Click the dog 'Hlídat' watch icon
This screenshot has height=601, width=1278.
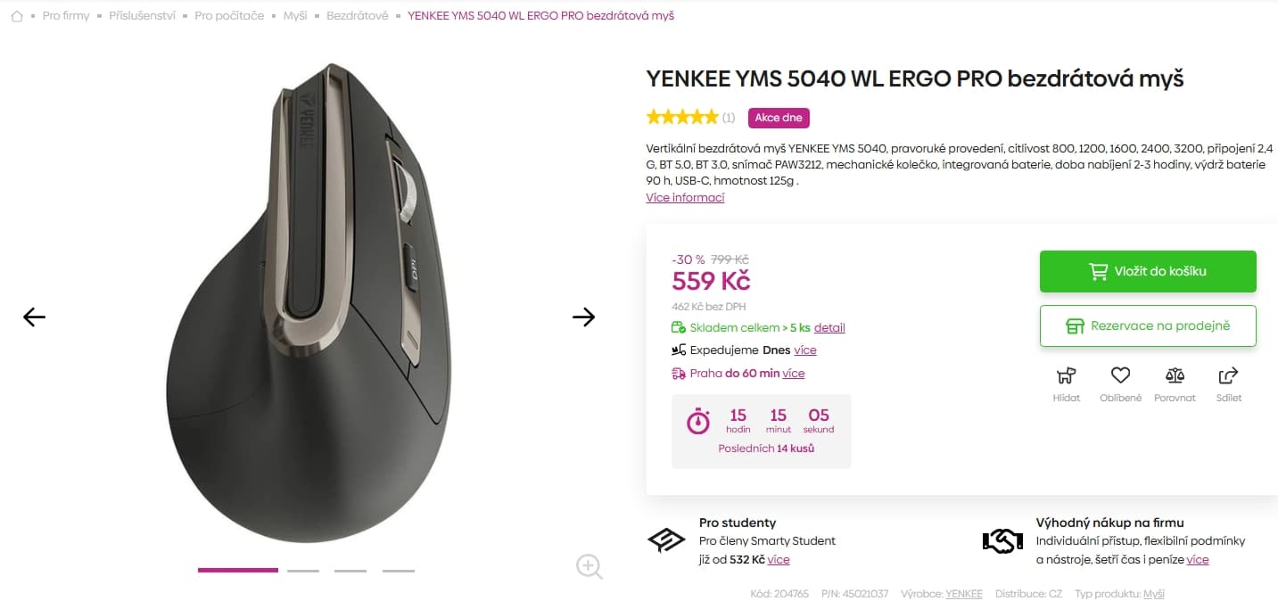pos(1066,376)
